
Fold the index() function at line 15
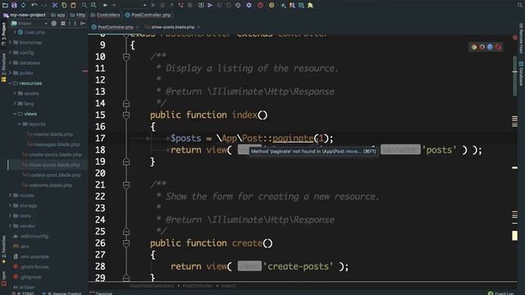[126, 115]
